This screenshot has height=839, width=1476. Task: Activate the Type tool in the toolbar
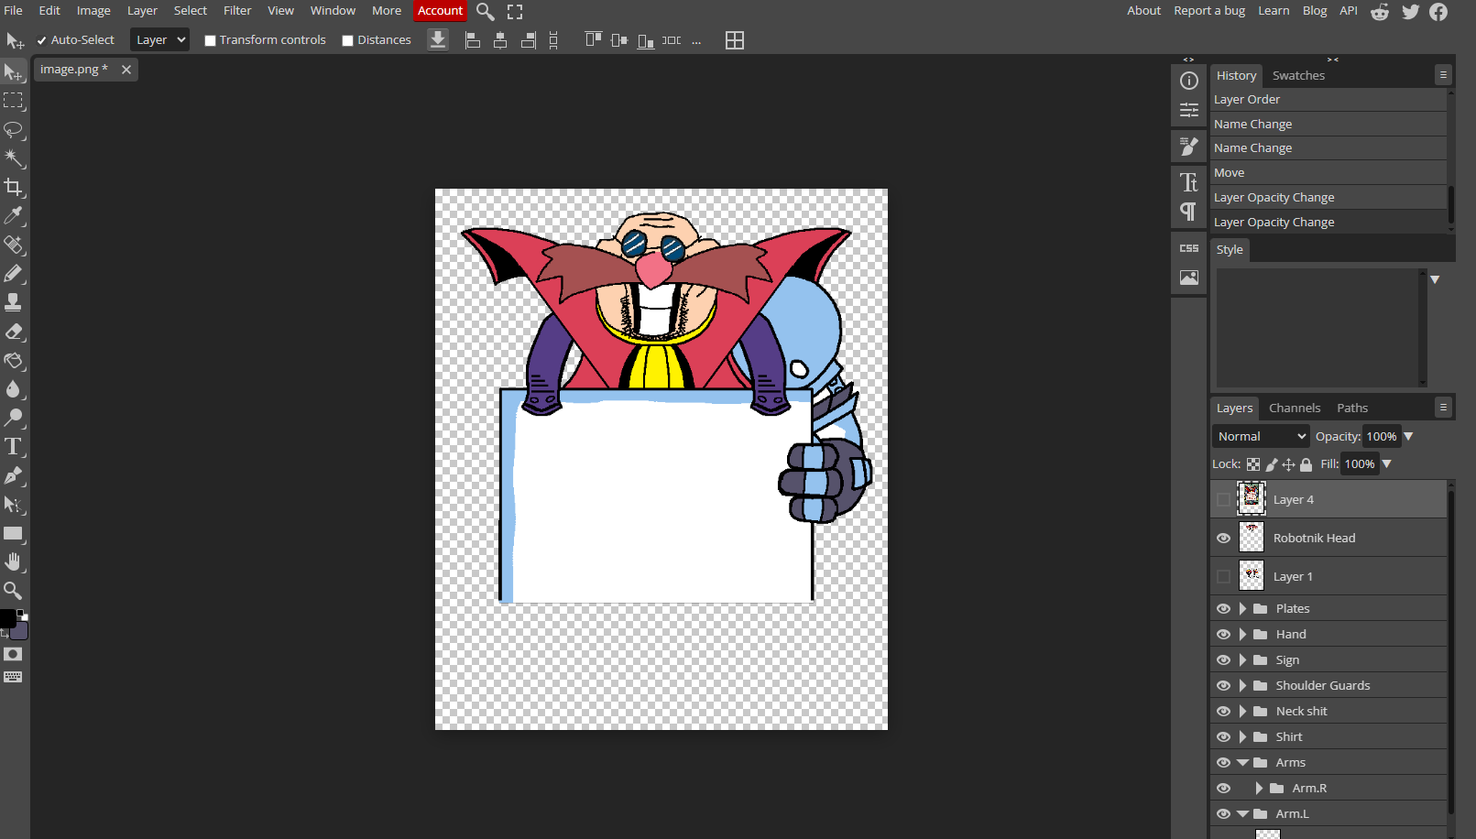coord(14,447)
